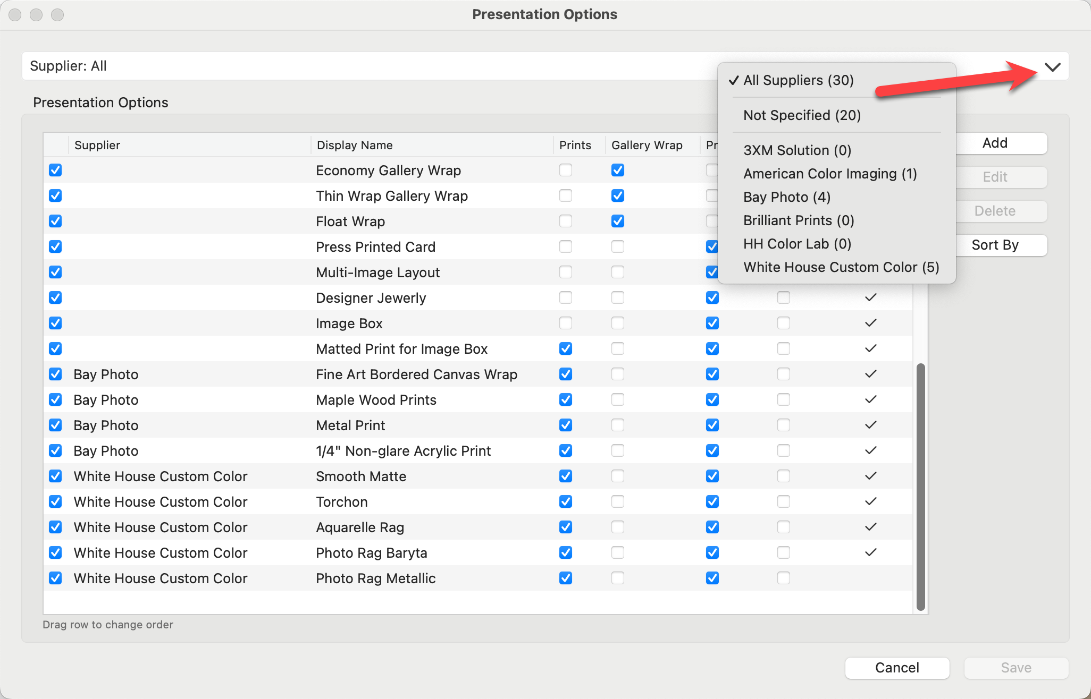Click the Add button
Viewport: 1091px width, 699px height.
point(994,143)
